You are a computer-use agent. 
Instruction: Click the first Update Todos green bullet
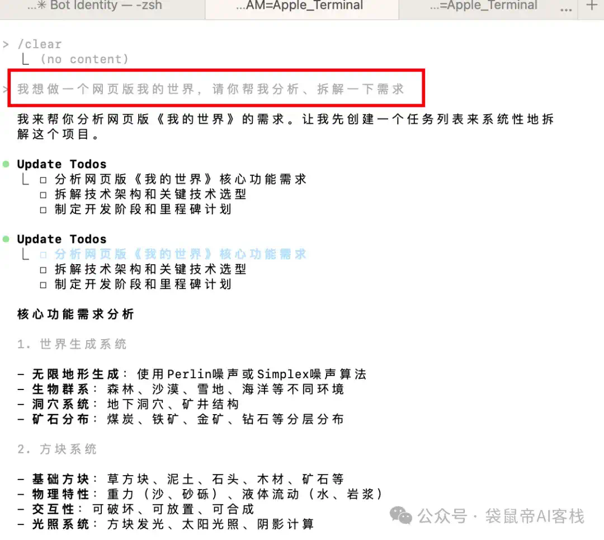[6, 164]
